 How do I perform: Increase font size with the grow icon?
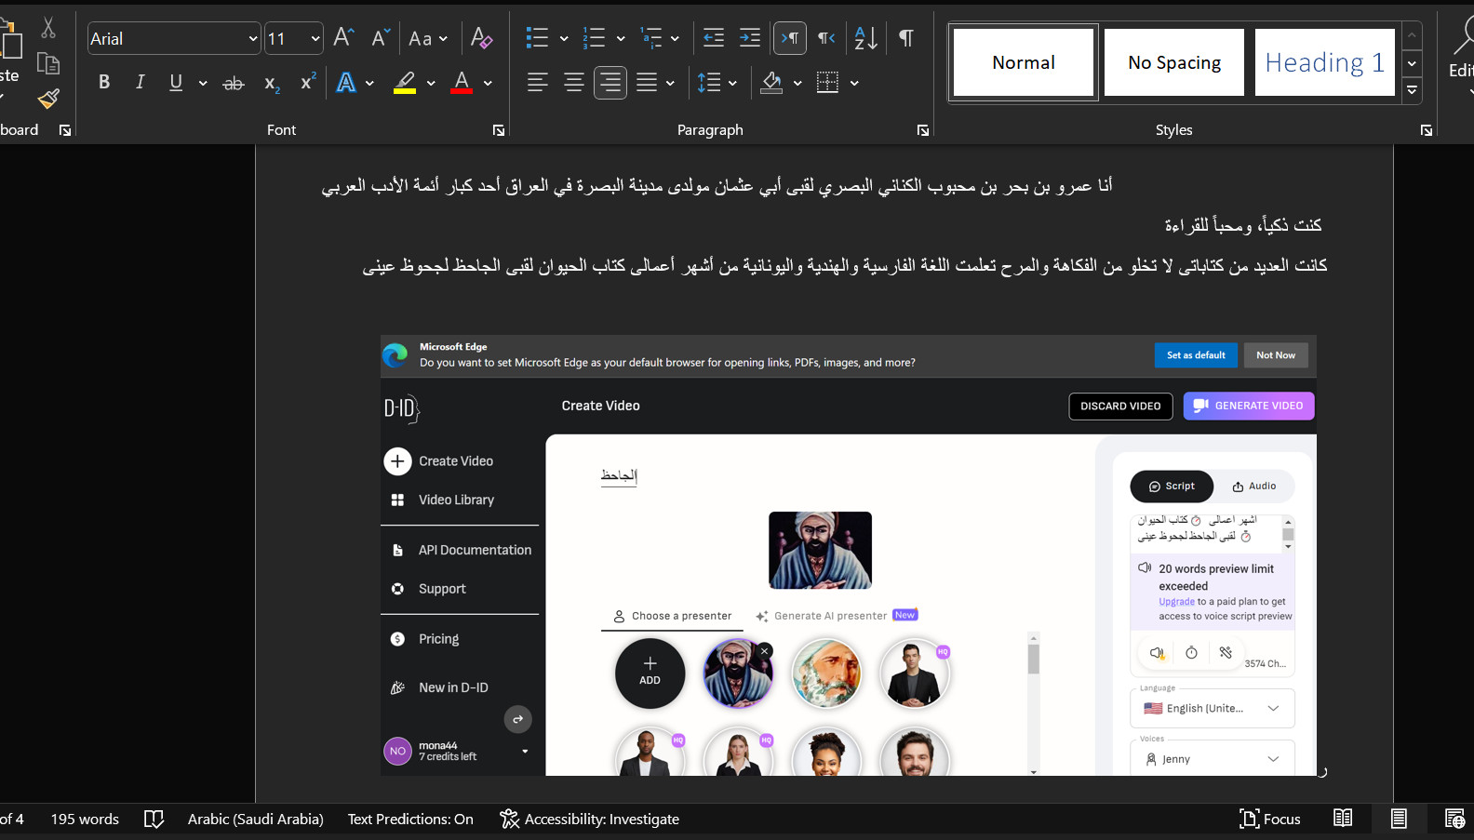(x=343, y=38)
